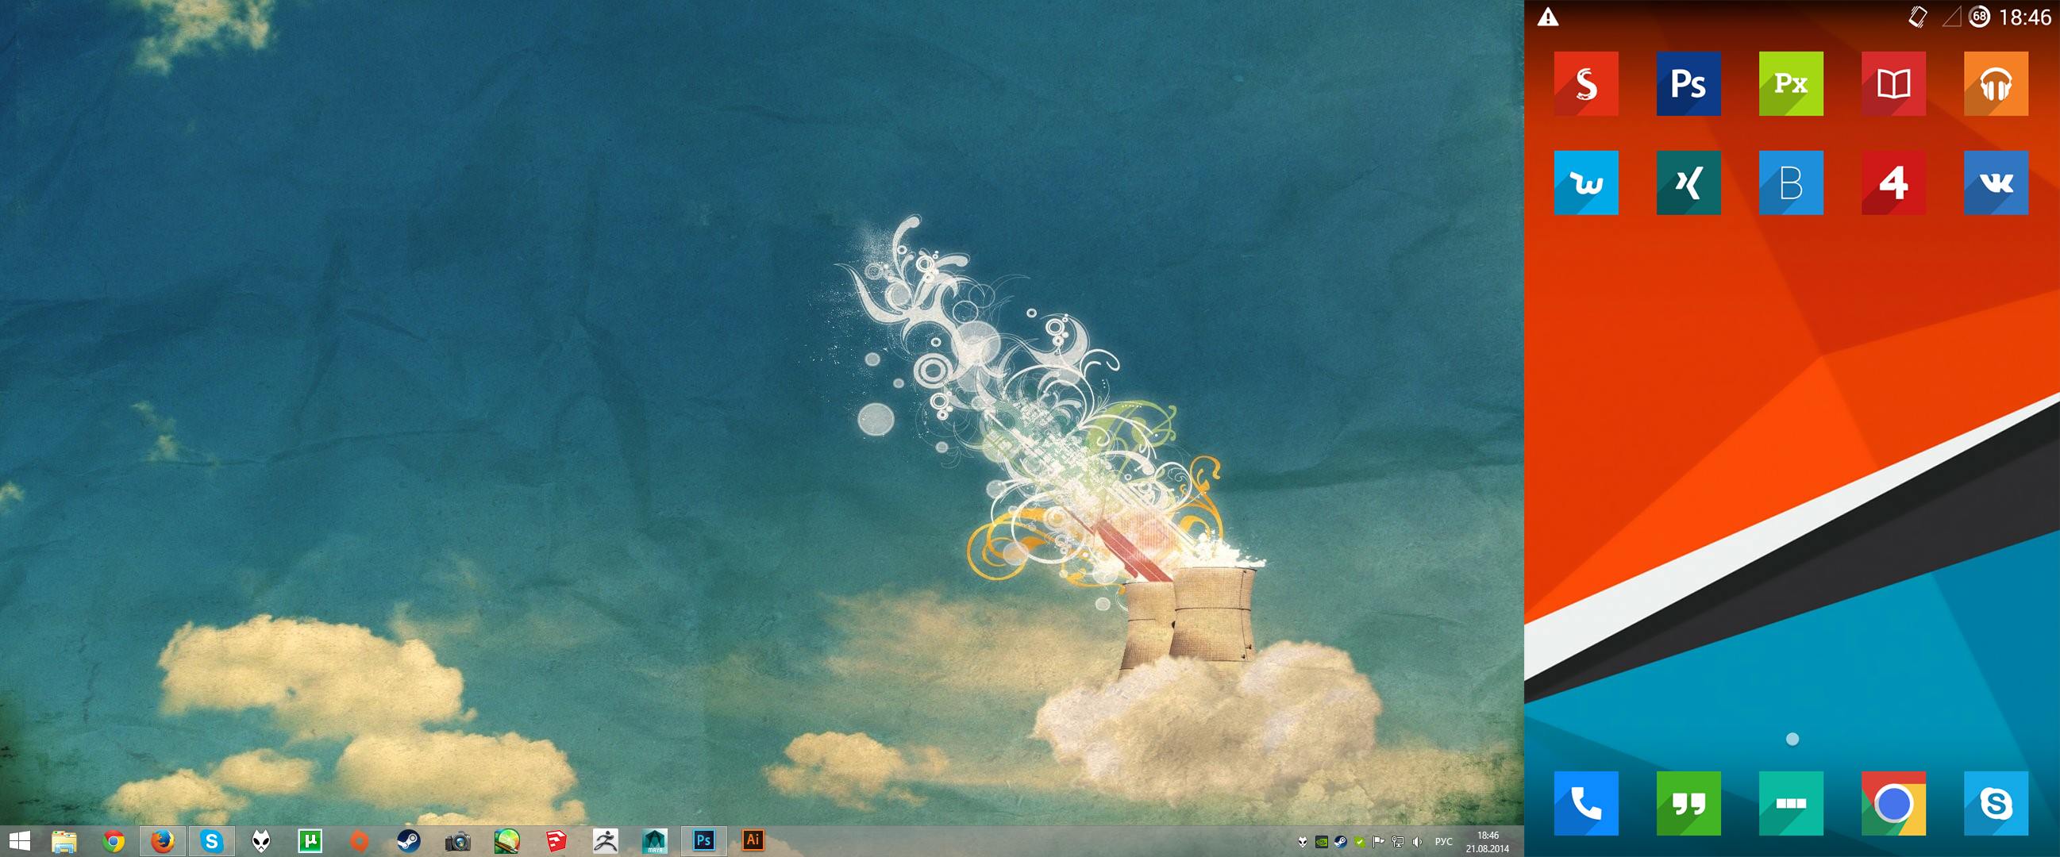Screen dimensions: 2060x857
Task: Tap the VK app tile
Action: (1995, 183)
